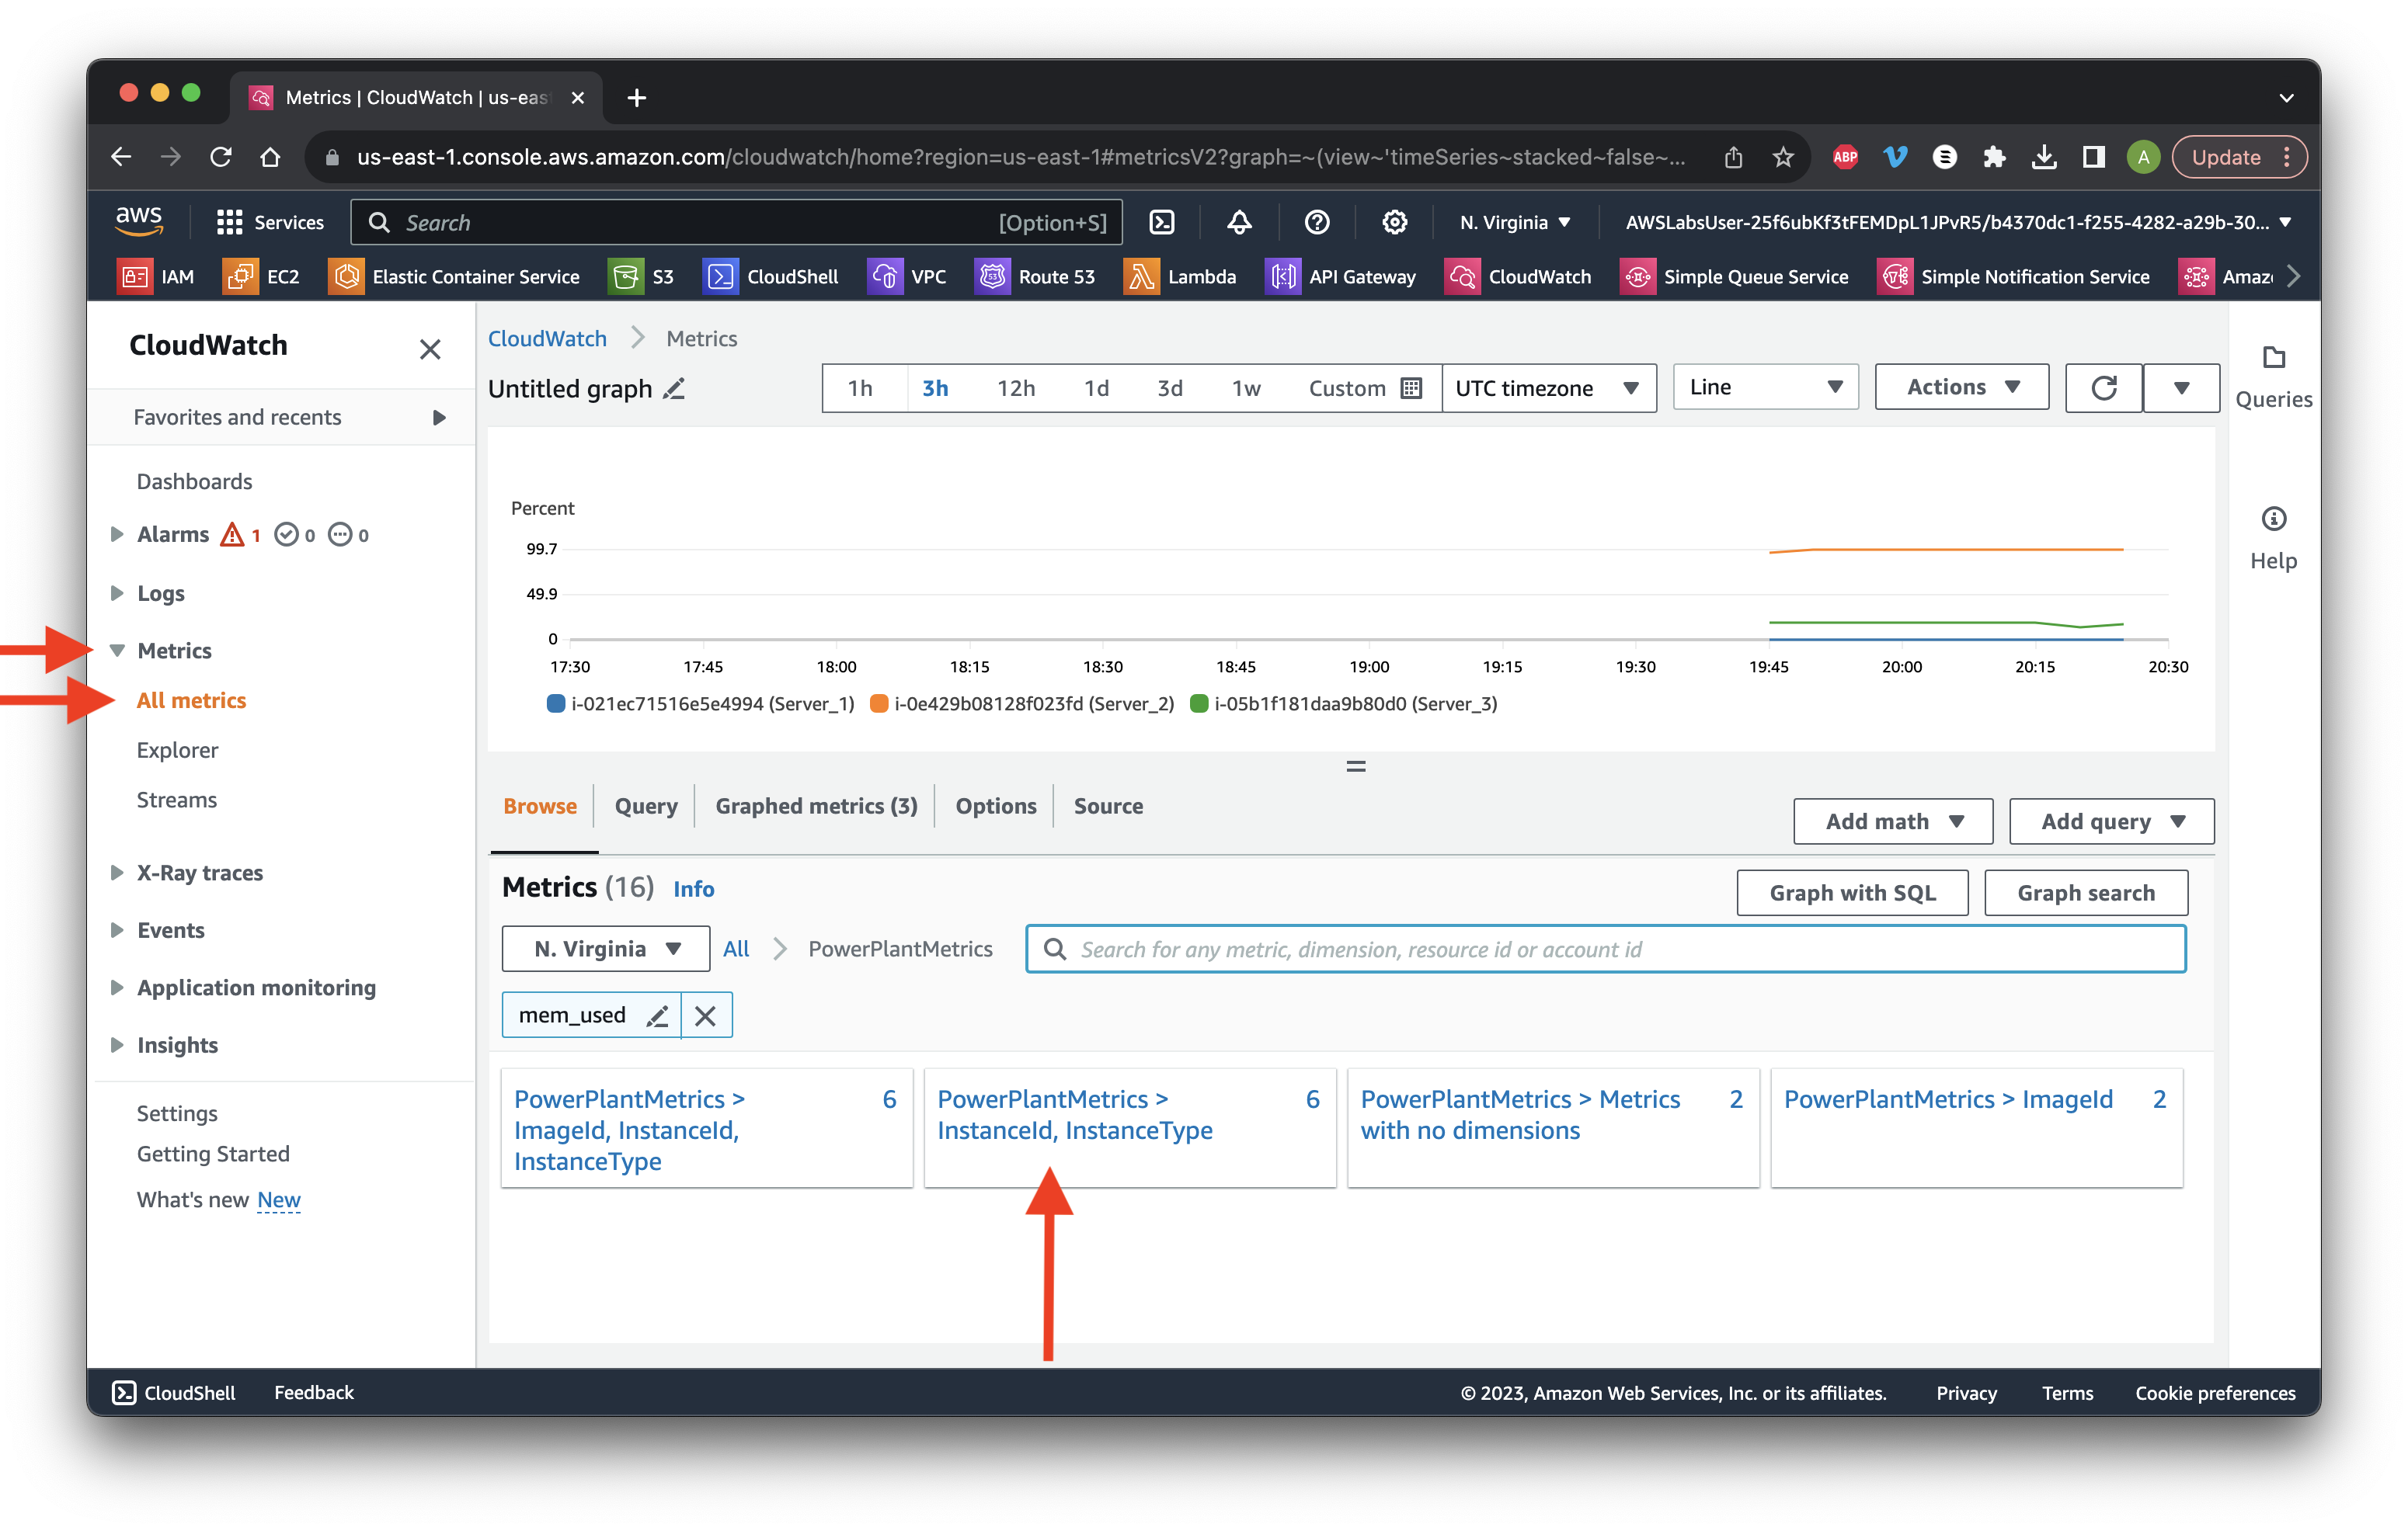
Task: Open S3 from the favorites bar
Action: (642, 277)
